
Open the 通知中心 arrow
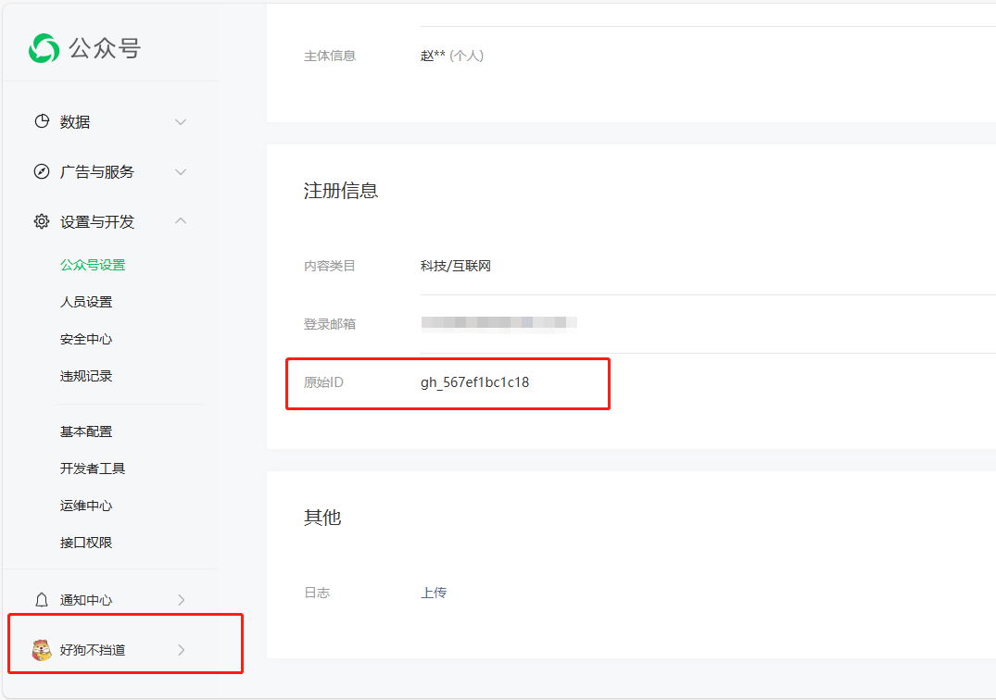coord(181,600)
